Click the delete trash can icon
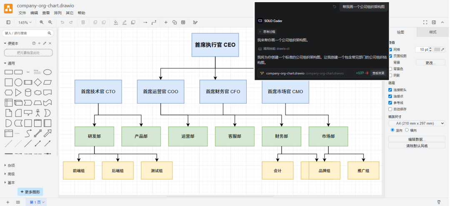The width and height of the screenshot is (450, 206). 83,22
